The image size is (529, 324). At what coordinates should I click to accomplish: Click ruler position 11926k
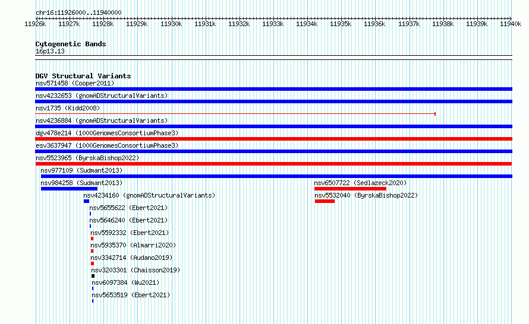click(x=35, y=24)
